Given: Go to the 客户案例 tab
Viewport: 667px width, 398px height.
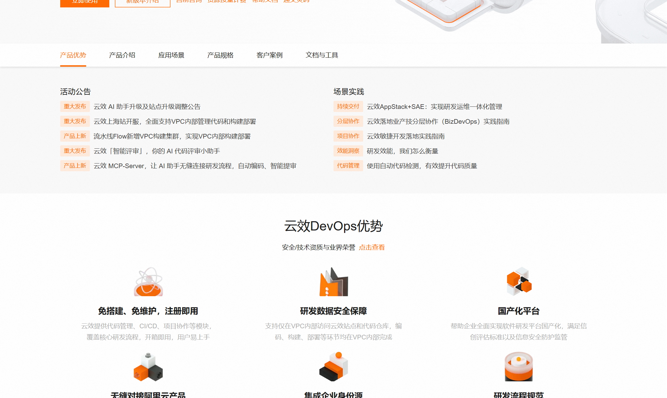Looking at the screenshot, I should pyautogui.click(x=270, y=55).
